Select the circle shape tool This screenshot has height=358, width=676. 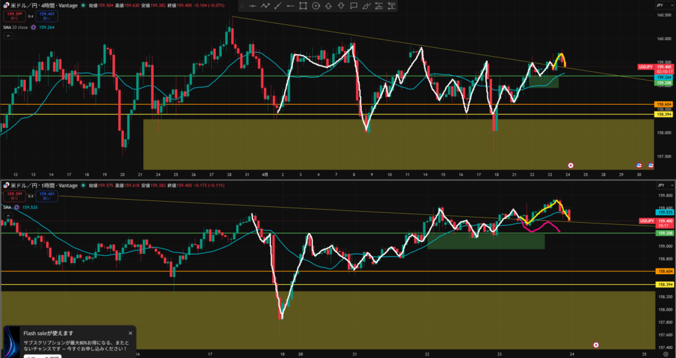click(x=315, y=6)
